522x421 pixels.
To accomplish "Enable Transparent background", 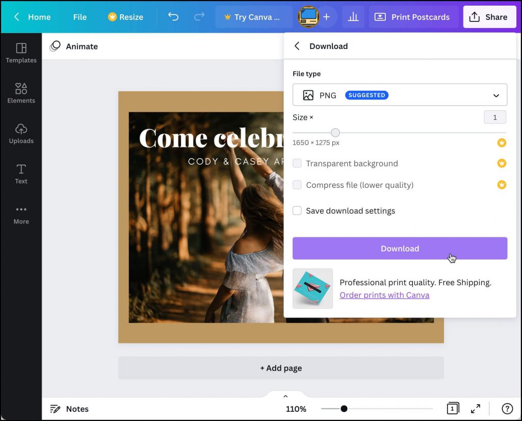I will (297, 163).
